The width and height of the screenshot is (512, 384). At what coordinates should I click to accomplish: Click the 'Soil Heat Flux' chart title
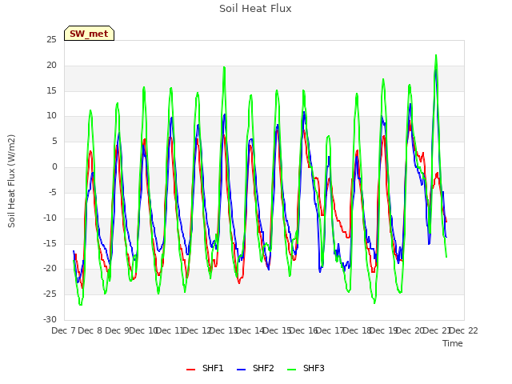coord(255,9)
